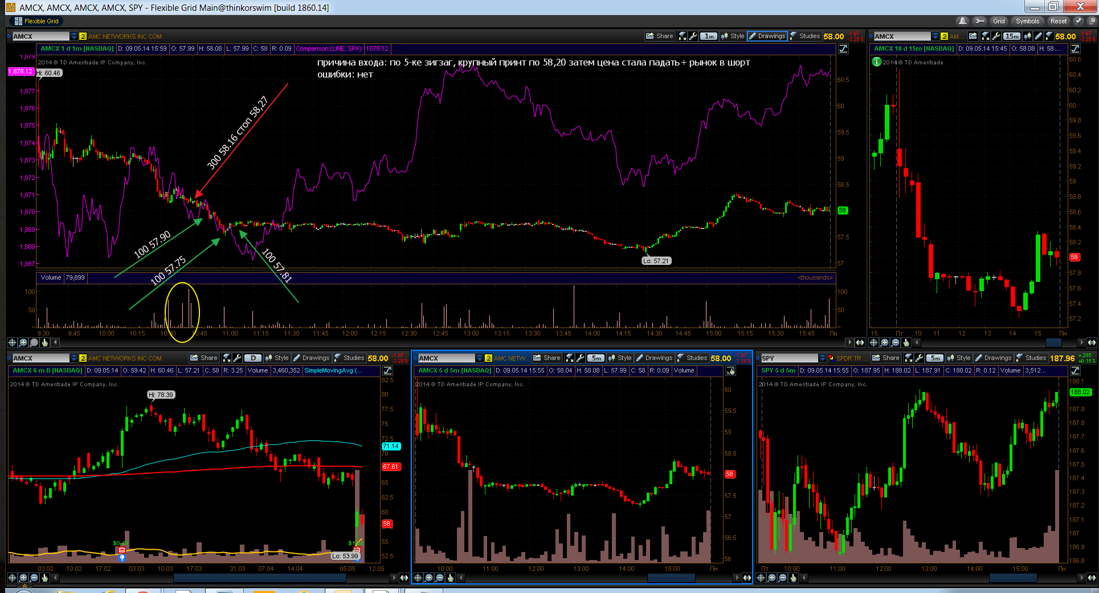Viewport: 1099px width, 593px height.
Task: Select crosshair cursor tool under the 1m chart
Action: 12,342
